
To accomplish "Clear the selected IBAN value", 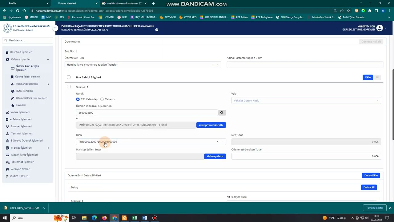I will coord(217,142).
